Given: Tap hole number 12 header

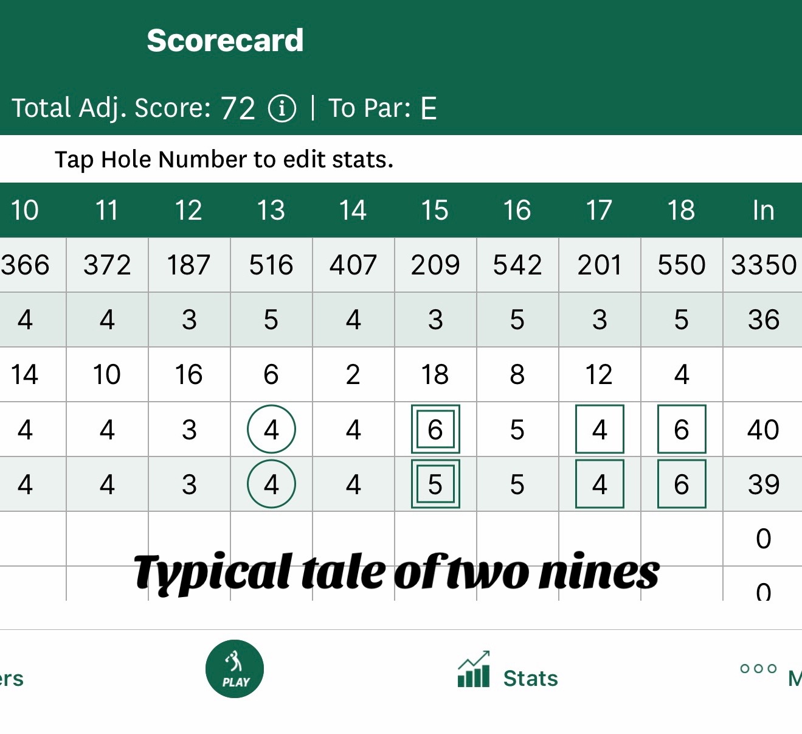Looking at the screenshot, I should click(189, 210).
